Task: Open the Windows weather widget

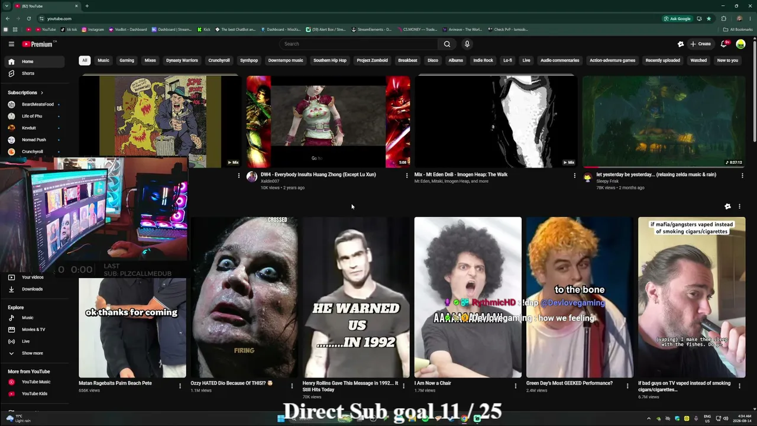Action: coord(19,418)
